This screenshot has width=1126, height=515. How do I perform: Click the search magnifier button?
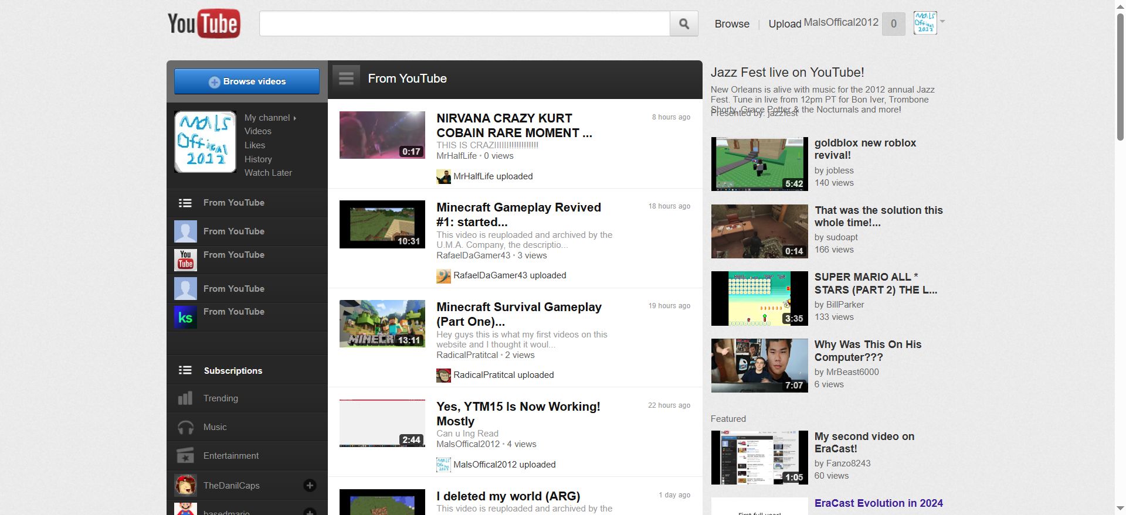684,23
